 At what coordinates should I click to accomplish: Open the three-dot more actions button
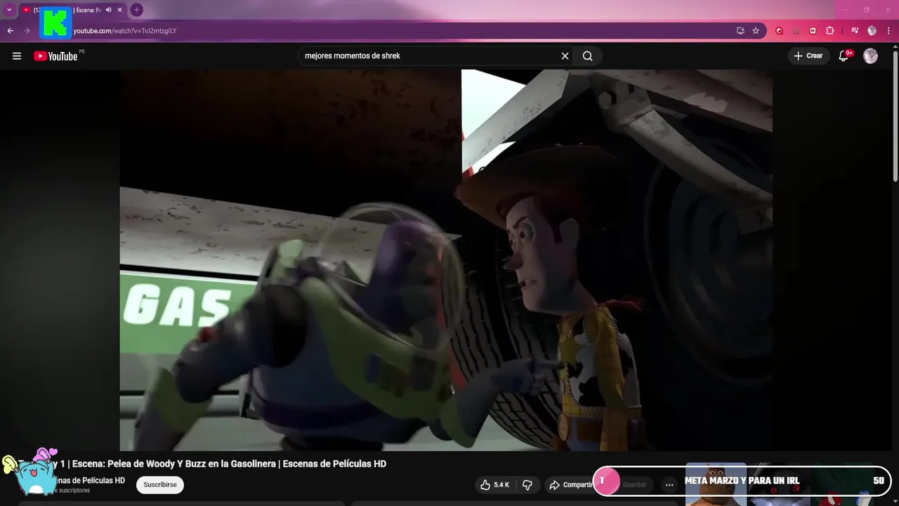[x=669, y=485]
